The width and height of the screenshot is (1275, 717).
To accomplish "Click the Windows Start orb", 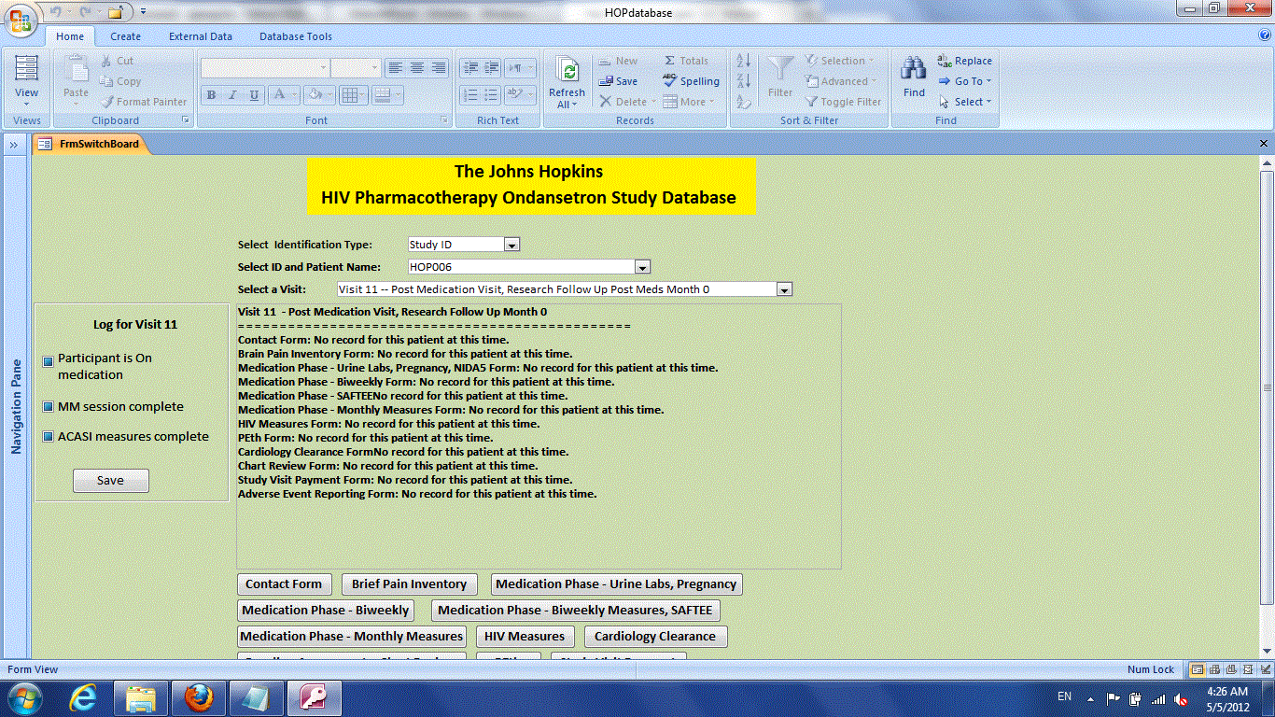I will click(24, 697).
